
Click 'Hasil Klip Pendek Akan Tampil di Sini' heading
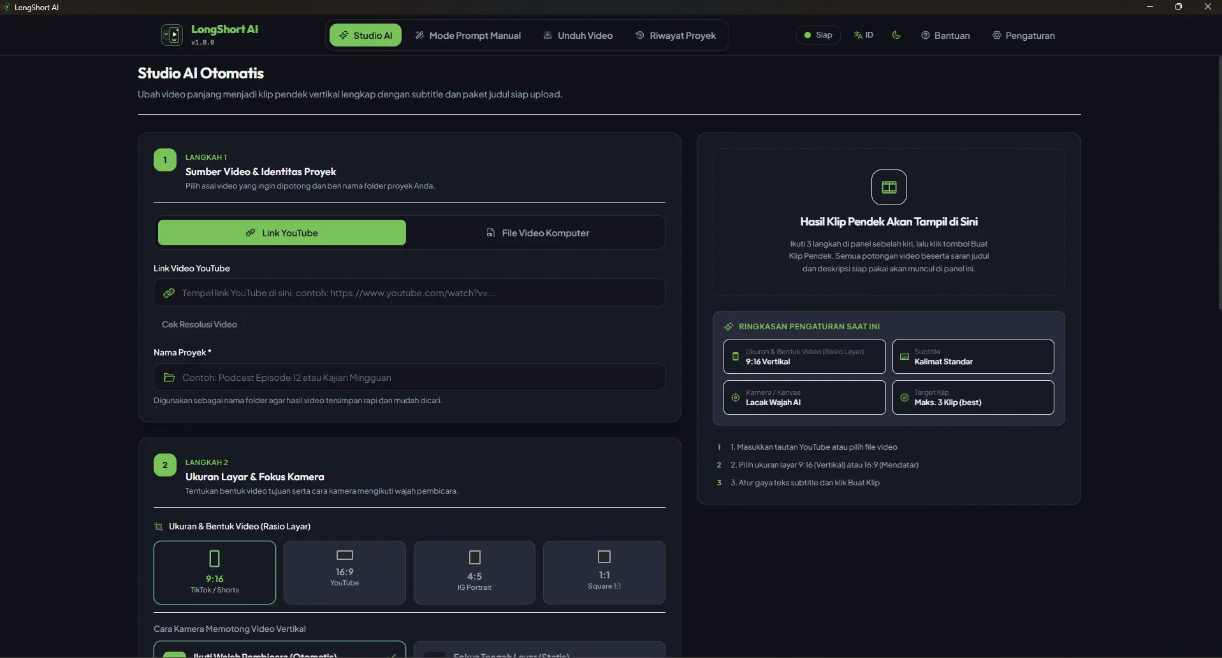(x=889, y=222)
